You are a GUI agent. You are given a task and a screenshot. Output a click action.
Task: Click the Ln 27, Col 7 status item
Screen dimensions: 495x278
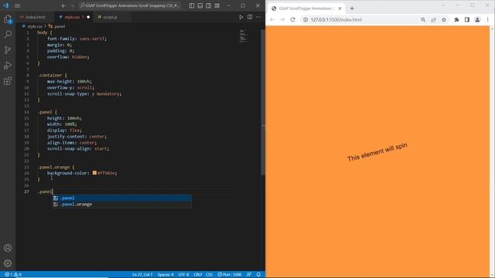[142, 275]
